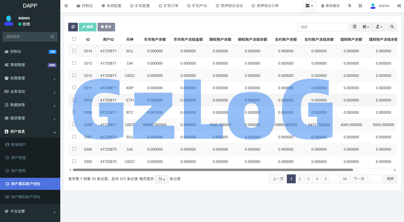Click the translation icon in the top bar
This screenshot has width=404, height=222.
pos(349,5)
